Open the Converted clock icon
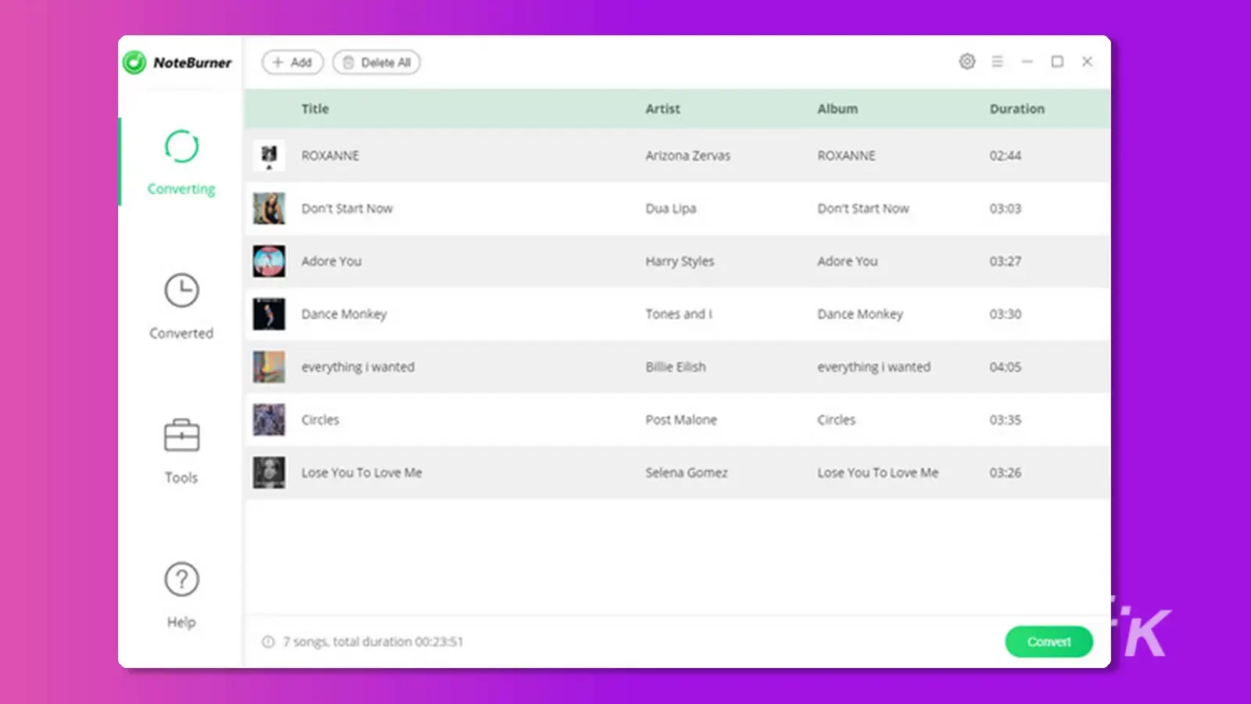Viewport: 1251px width, 704px height. click(181, 290)
